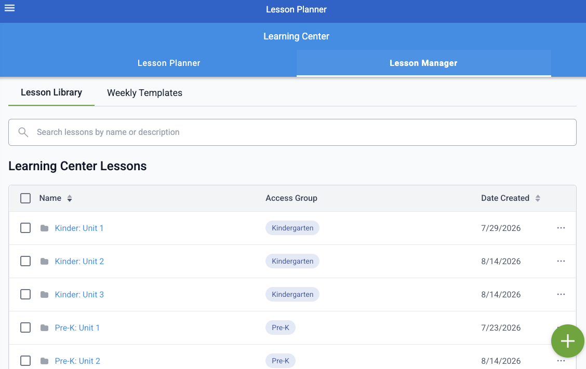Sort lessons by Date Created arrows
The height and width of the screenshot is (369, 586).
click(537, 198)
